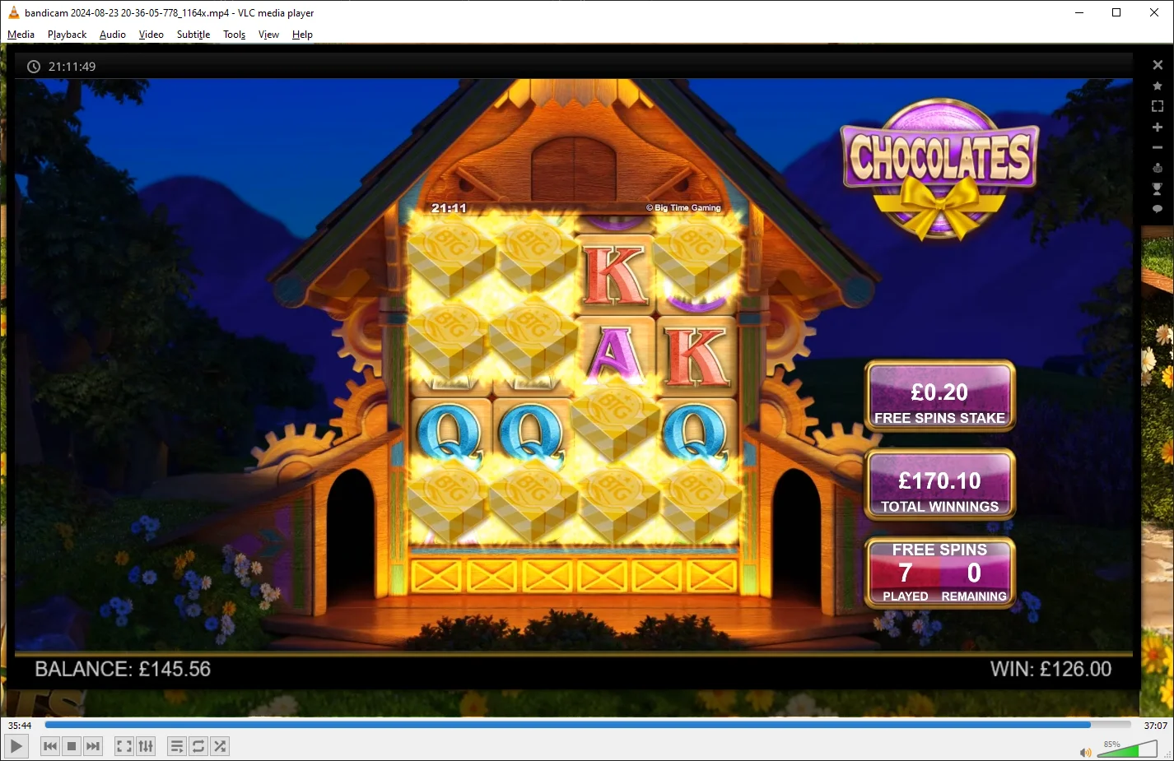The width and height of the screenshot is (1174, 761).
Task: Open the Subtitle menu
Action: (x=193, y=35)
